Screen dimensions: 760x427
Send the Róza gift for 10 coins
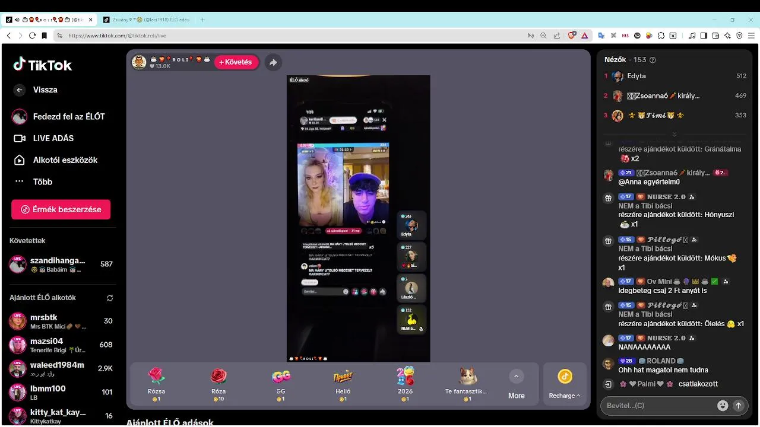tap(218, 384)
